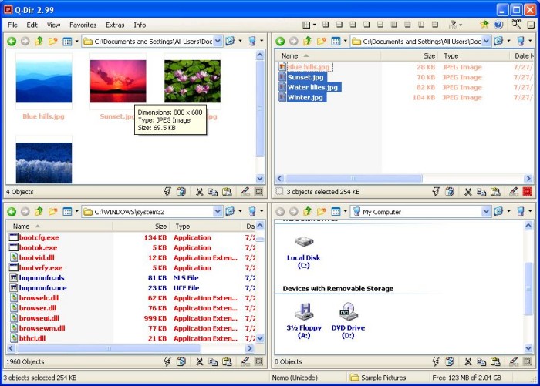Click the lightning run icon in '4 Objects' status bar

167,192
